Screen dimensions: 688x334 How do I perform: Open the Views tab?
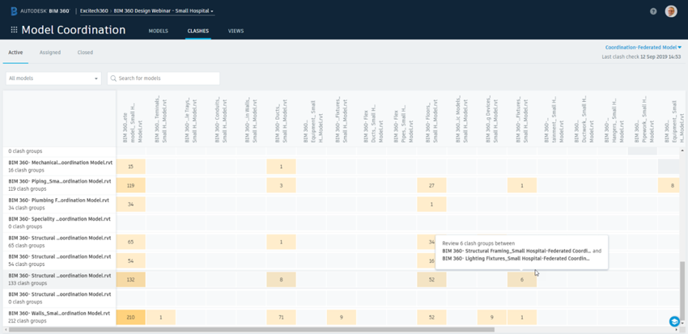click(x=236, y=31)
